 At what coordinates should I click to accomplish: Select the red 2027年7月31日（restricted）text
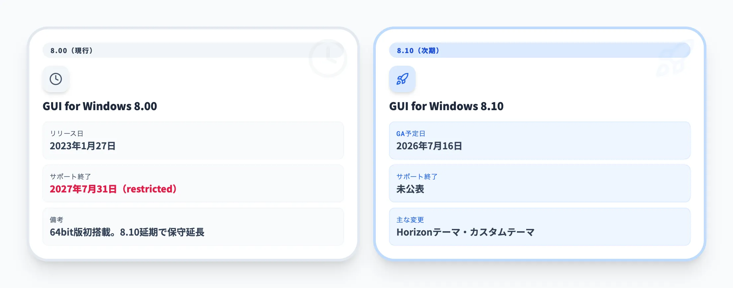click(x=113, y=189)
